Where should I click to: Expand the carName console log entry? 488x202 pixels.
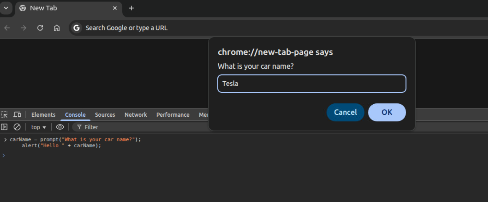(5, 140)
